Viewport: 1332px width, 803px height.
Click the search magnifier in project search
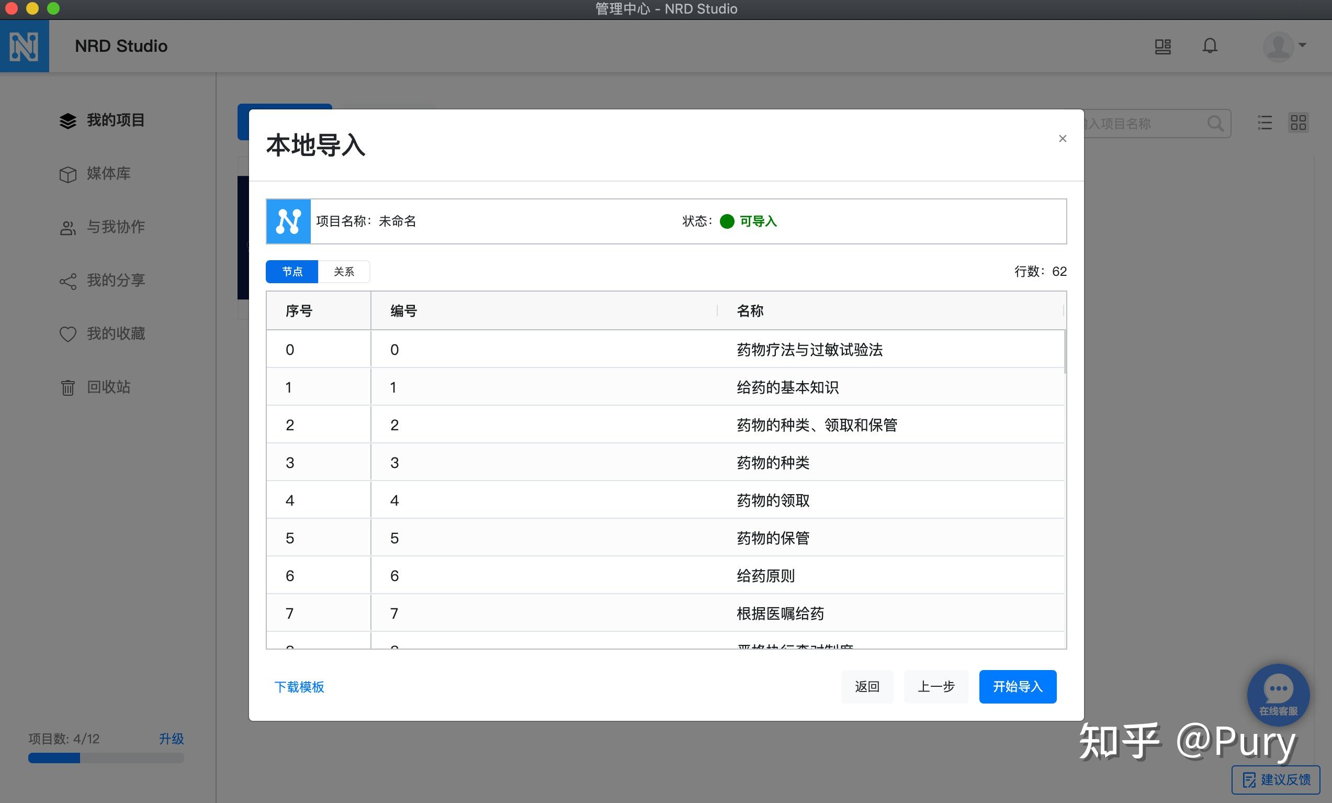coord(1216,124)
